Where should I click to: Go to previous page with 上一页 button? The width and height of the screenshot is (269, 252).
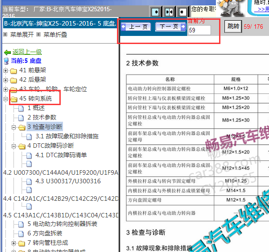pyautogui.click(x=136, y=27)
